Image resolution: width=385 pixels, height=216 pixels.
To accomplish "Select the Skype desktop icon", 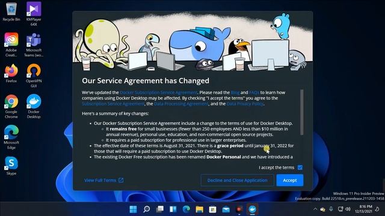I will [x=11, y=166].
